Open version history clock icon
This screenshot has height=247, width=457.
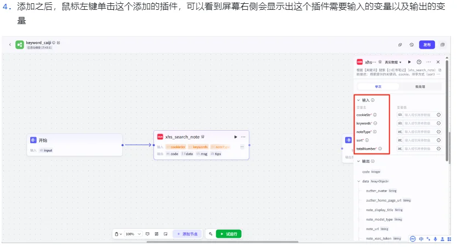point(412,45)
